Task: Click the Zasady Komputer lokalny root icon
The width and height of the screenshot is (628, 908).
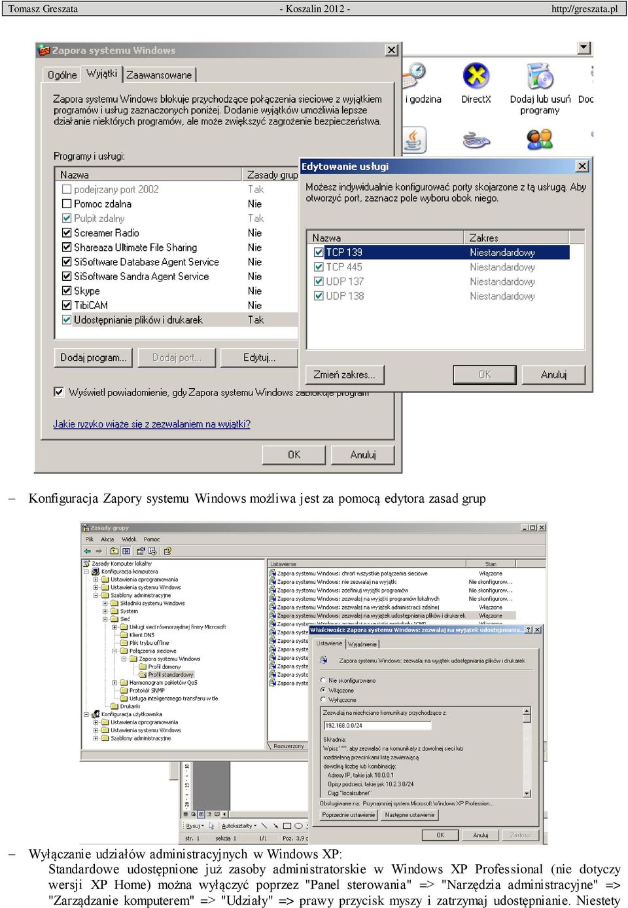Action: click(86, 563)
